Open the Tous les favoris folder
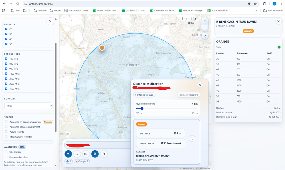Viewport: 285px width, 170px height. [x=273, y=11]
